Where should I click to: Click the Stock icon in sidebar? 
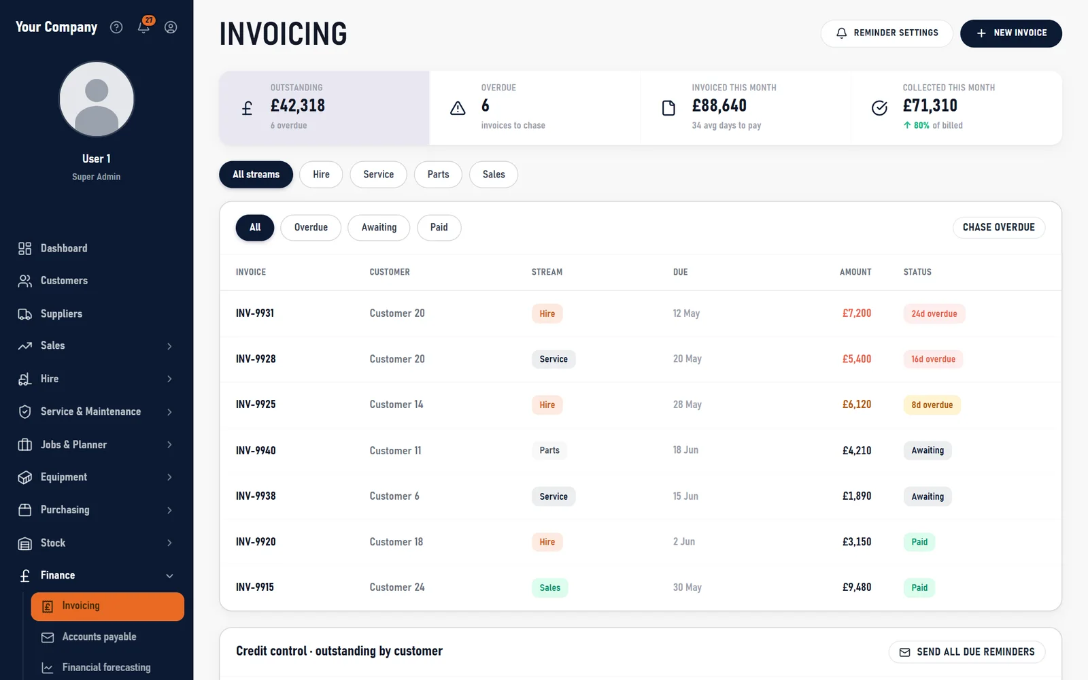pos(25,543)
